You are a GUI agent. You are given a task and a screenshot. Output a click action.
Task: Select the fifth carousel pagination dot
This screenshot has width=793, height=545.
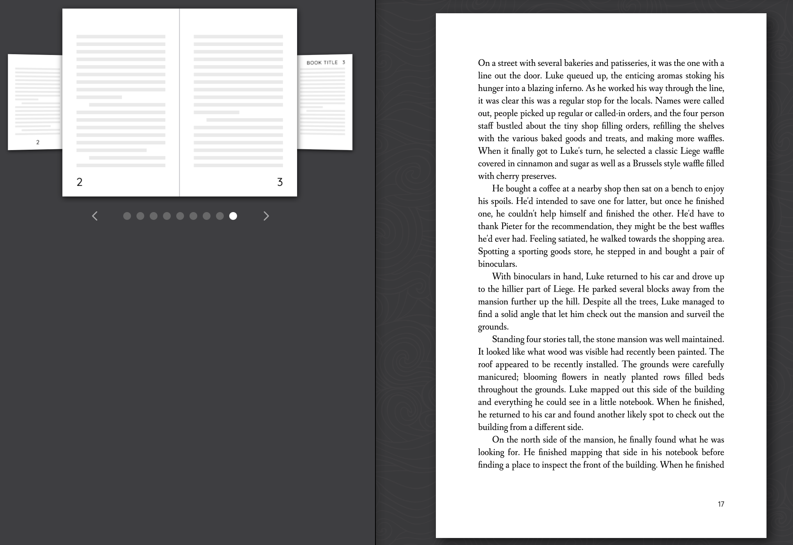click(180, 216)
